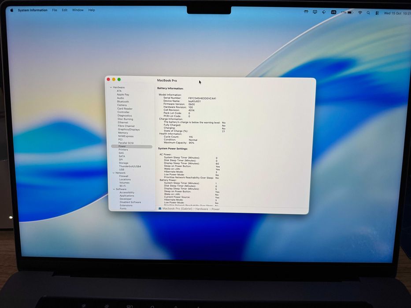Select Graphics/Displays in the sidebar

pyautogui.click(x=129, y=129)
